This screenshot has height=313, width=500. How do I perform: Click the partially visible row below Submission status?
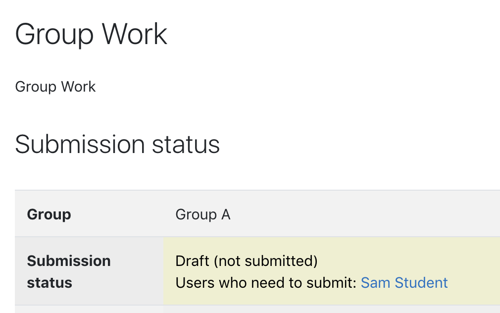coord(257,309)
